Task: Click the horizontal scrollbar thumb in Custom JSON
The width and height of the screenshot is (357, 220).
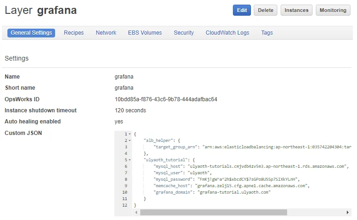Action: pos(213,213)
